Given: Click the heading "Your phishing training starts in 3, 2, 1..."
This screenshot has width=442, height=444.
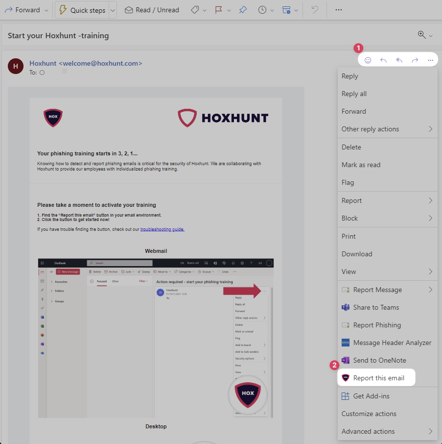Looking at the screenshot, I should tap(88, 153).
